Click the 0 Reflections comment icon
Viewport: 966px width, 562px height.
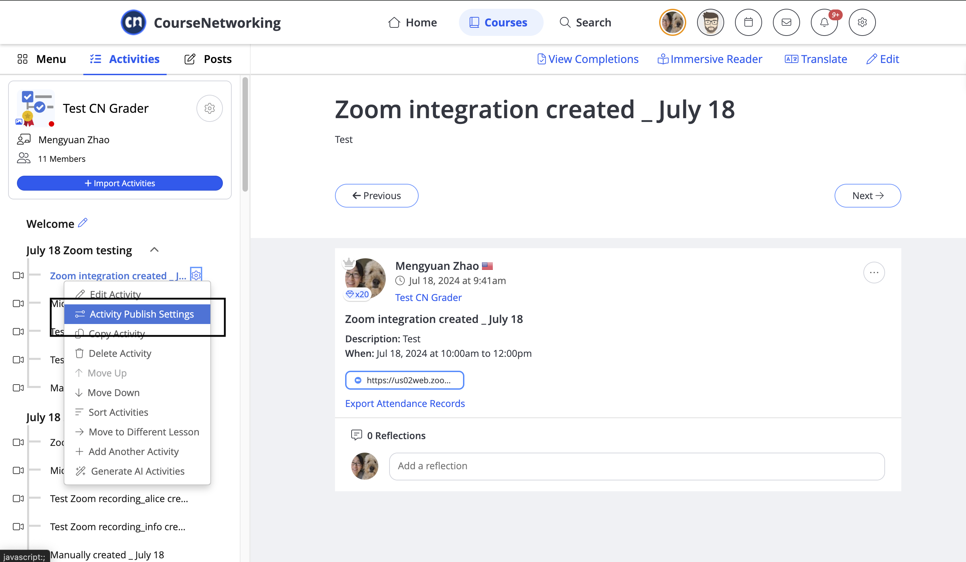(x=356, y=435)
